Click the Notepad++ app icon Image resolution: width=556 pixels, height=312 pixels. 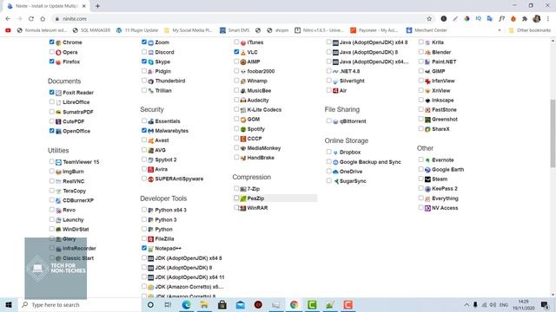tap(150, 249)
